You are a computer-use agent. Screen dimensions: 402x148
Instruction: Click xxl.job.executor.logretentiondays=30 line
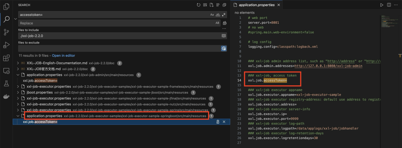(283, 138)
